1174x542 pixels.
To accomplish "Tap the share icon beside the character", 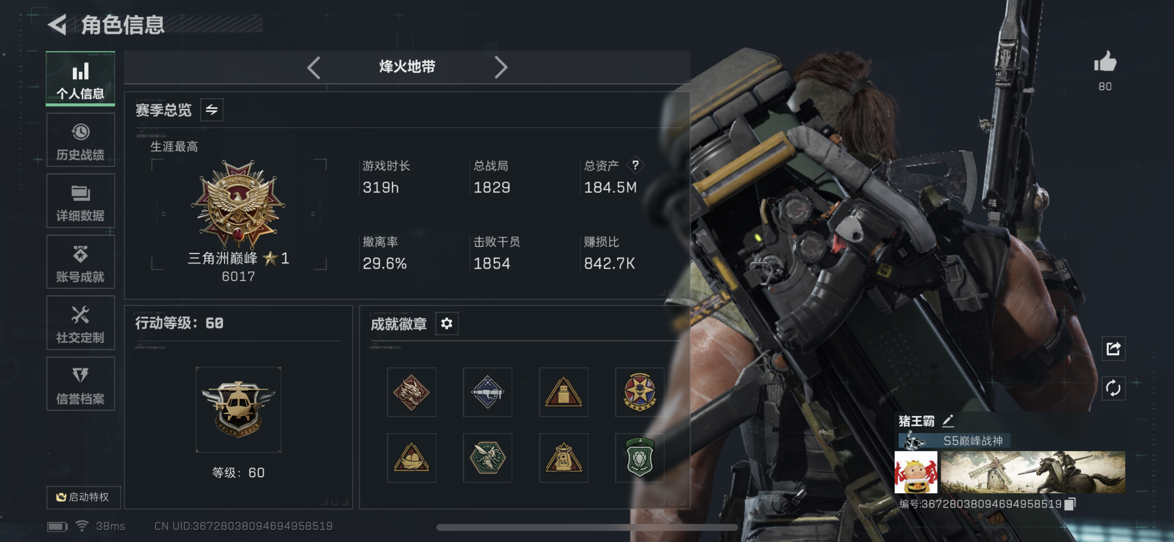I will [x=1114, y=348].
